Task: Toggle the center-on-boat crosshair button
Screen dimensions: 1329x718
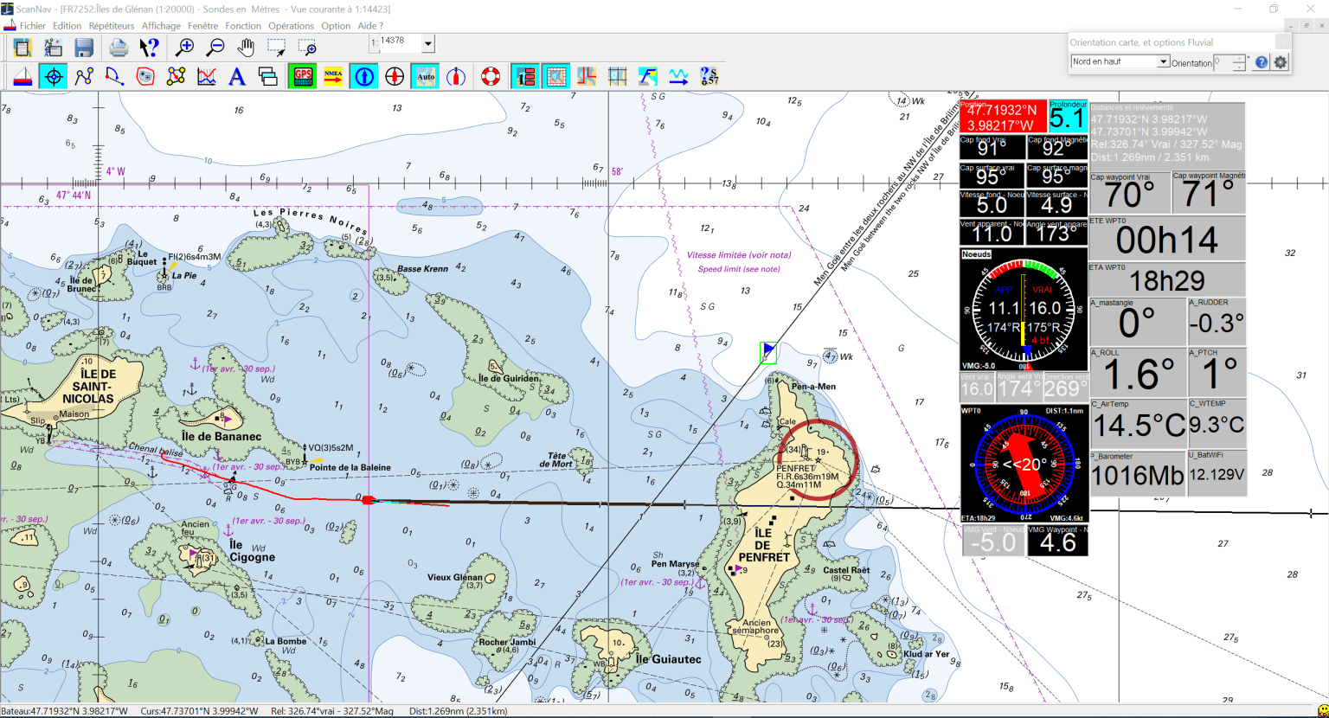Action: pos(53,76)
